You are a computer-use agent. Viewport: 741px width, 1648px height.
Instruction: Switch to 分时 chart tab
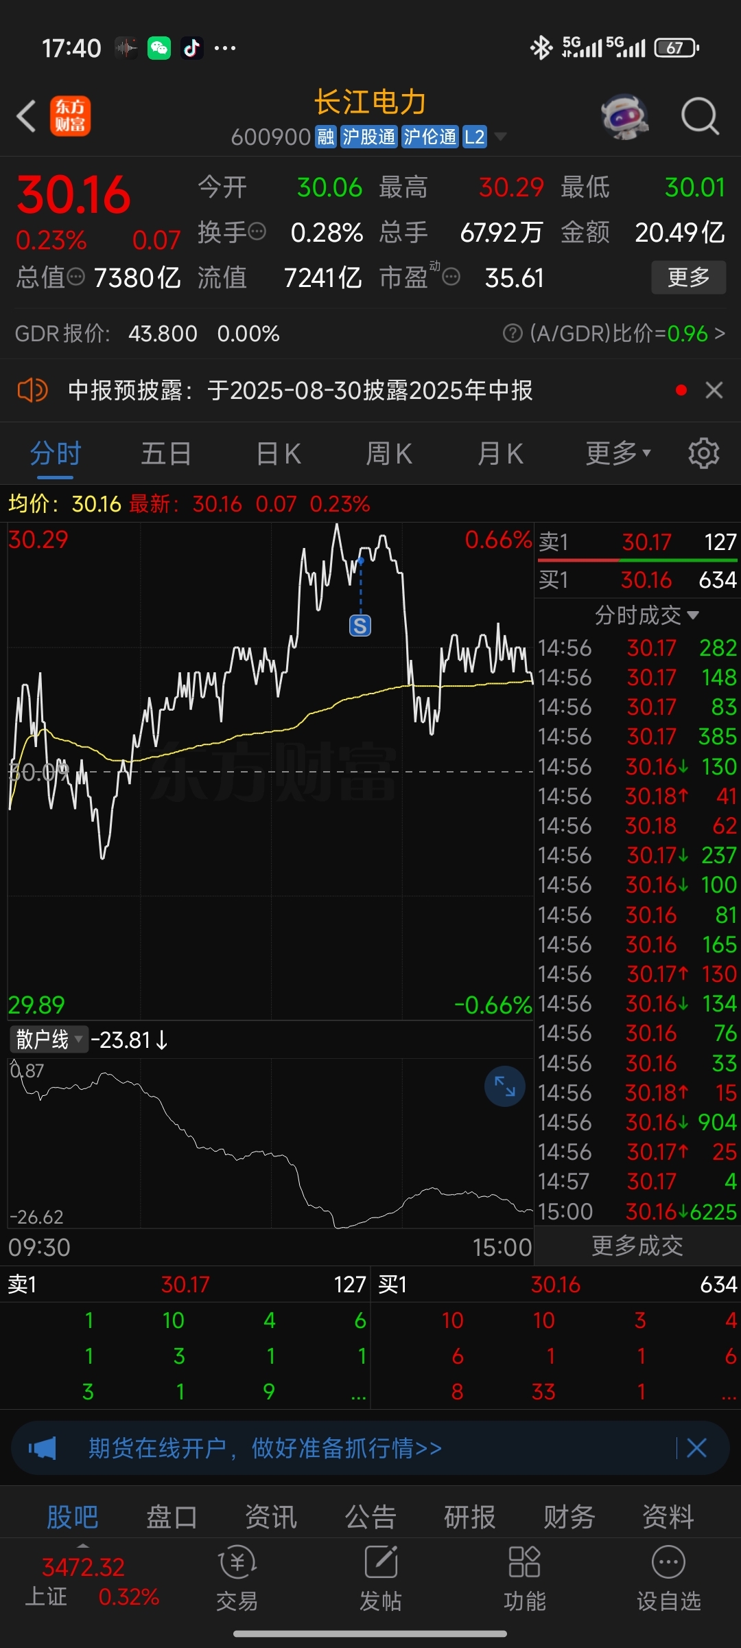[56, 454]
